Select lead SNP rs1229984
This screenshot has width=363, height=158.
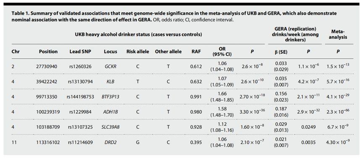tap(80, 112)
